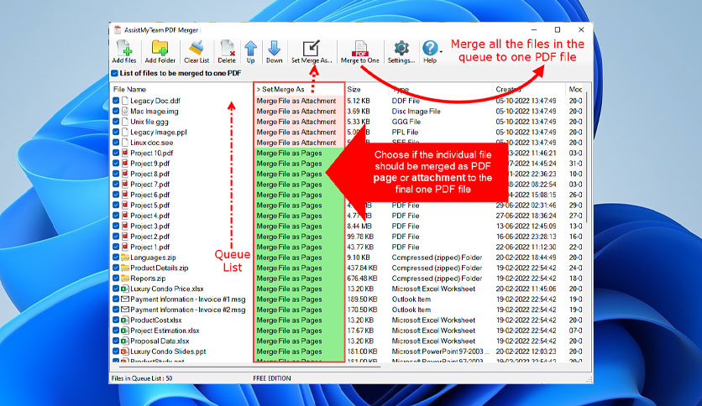Maximize the AssistMyTeam PDF Merger window
This screenshot has width=702, height=406.
point(558,29)
